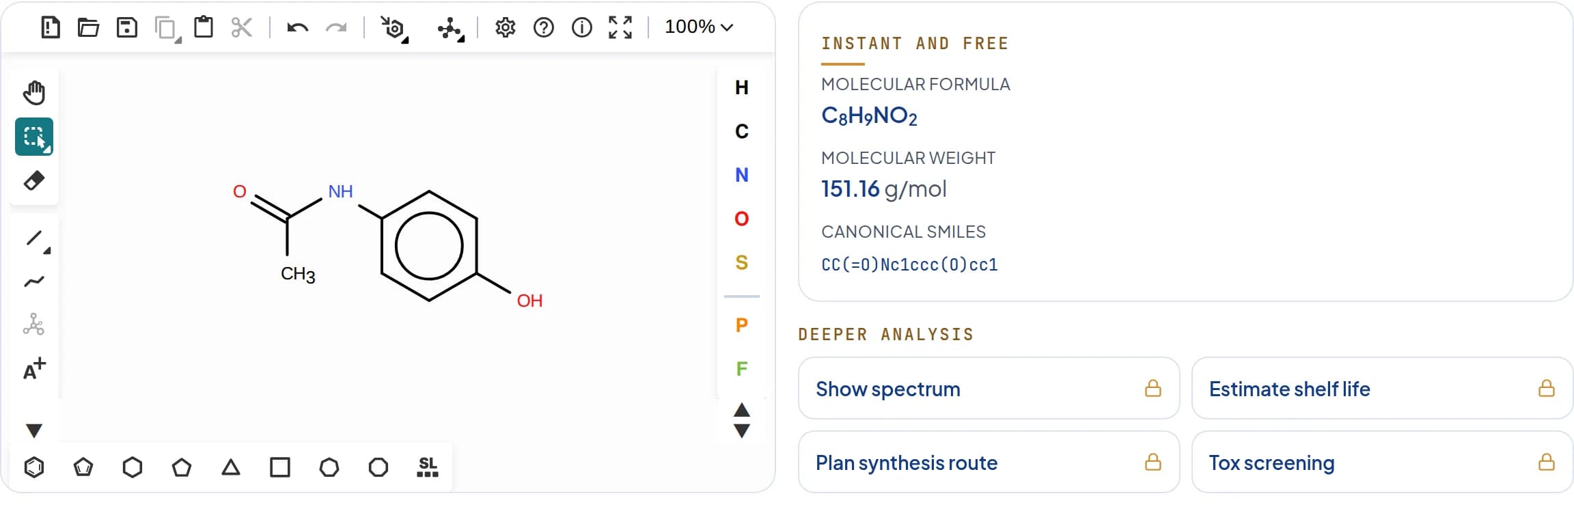Select the carbonyl O atom
The image size is (1574, 526).
(x=239, y=191)
